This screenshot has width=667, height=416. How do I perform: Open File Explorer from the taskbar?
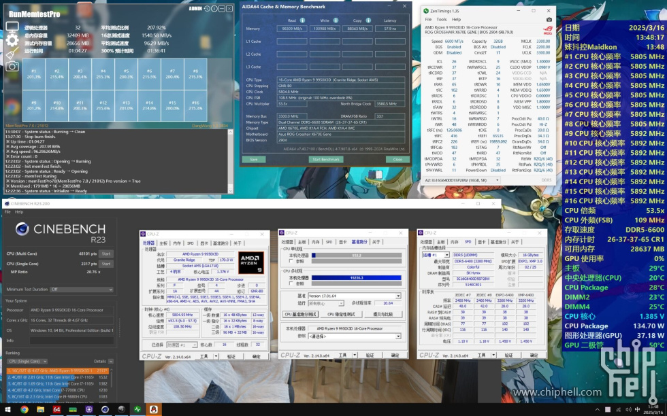point(40,410)
